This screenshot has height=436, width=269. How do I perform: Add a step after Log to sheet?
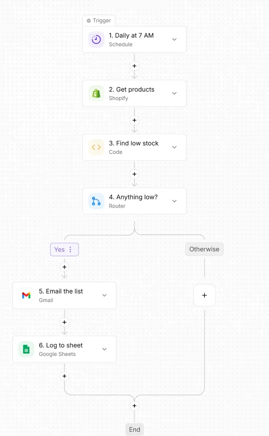[x=64, y=376]
